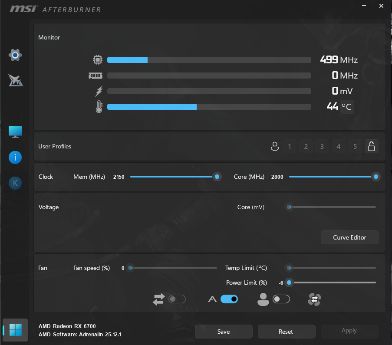The width and height of the screenshot is (392, 345).
Task: Save the current settings
Action: point(224,332)
